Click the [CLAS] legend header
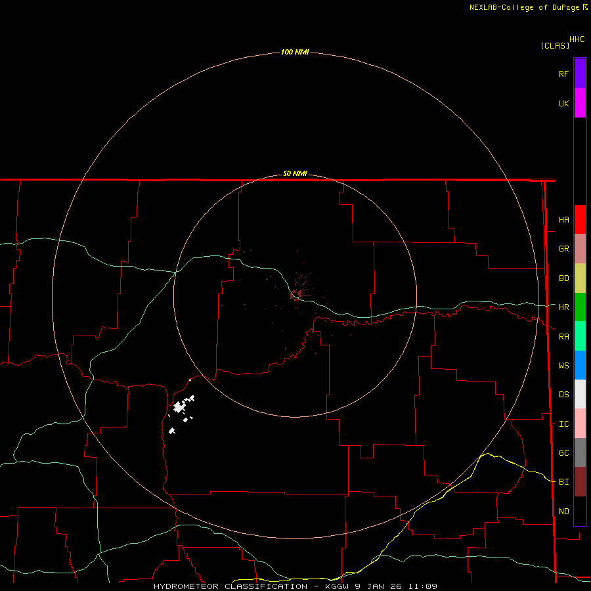Screen dimensions: 591x591 coord(555,45)
